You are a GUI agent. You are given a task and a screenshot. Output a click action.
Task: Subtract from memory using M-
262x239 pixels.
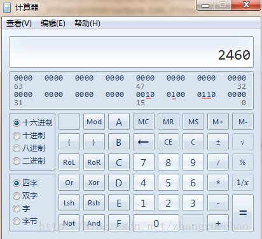(x=243, y=122)
